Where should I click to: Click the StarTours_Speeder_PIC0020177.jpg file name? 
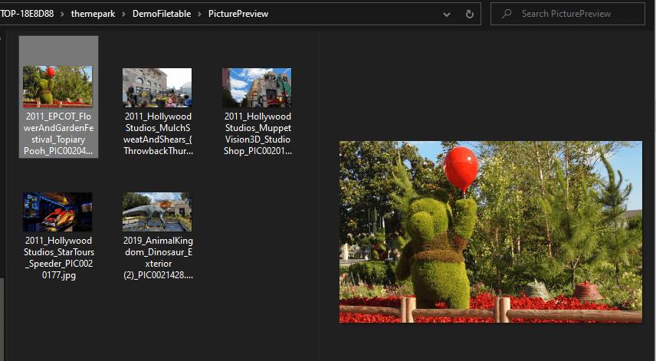(58, 258)
